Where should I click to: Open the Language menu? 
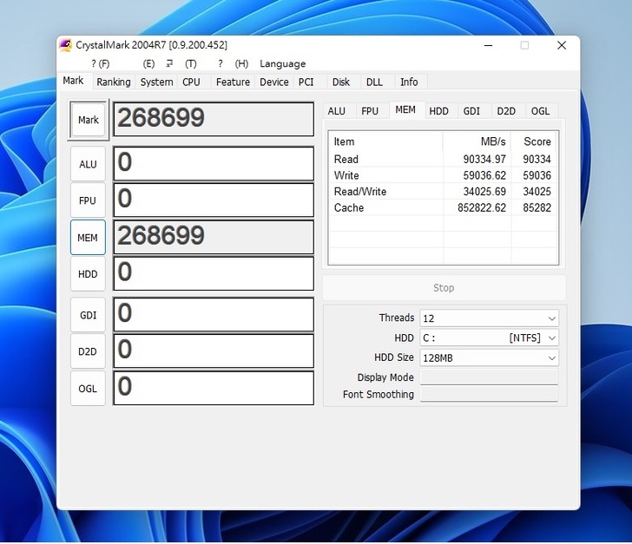point(282,63)
